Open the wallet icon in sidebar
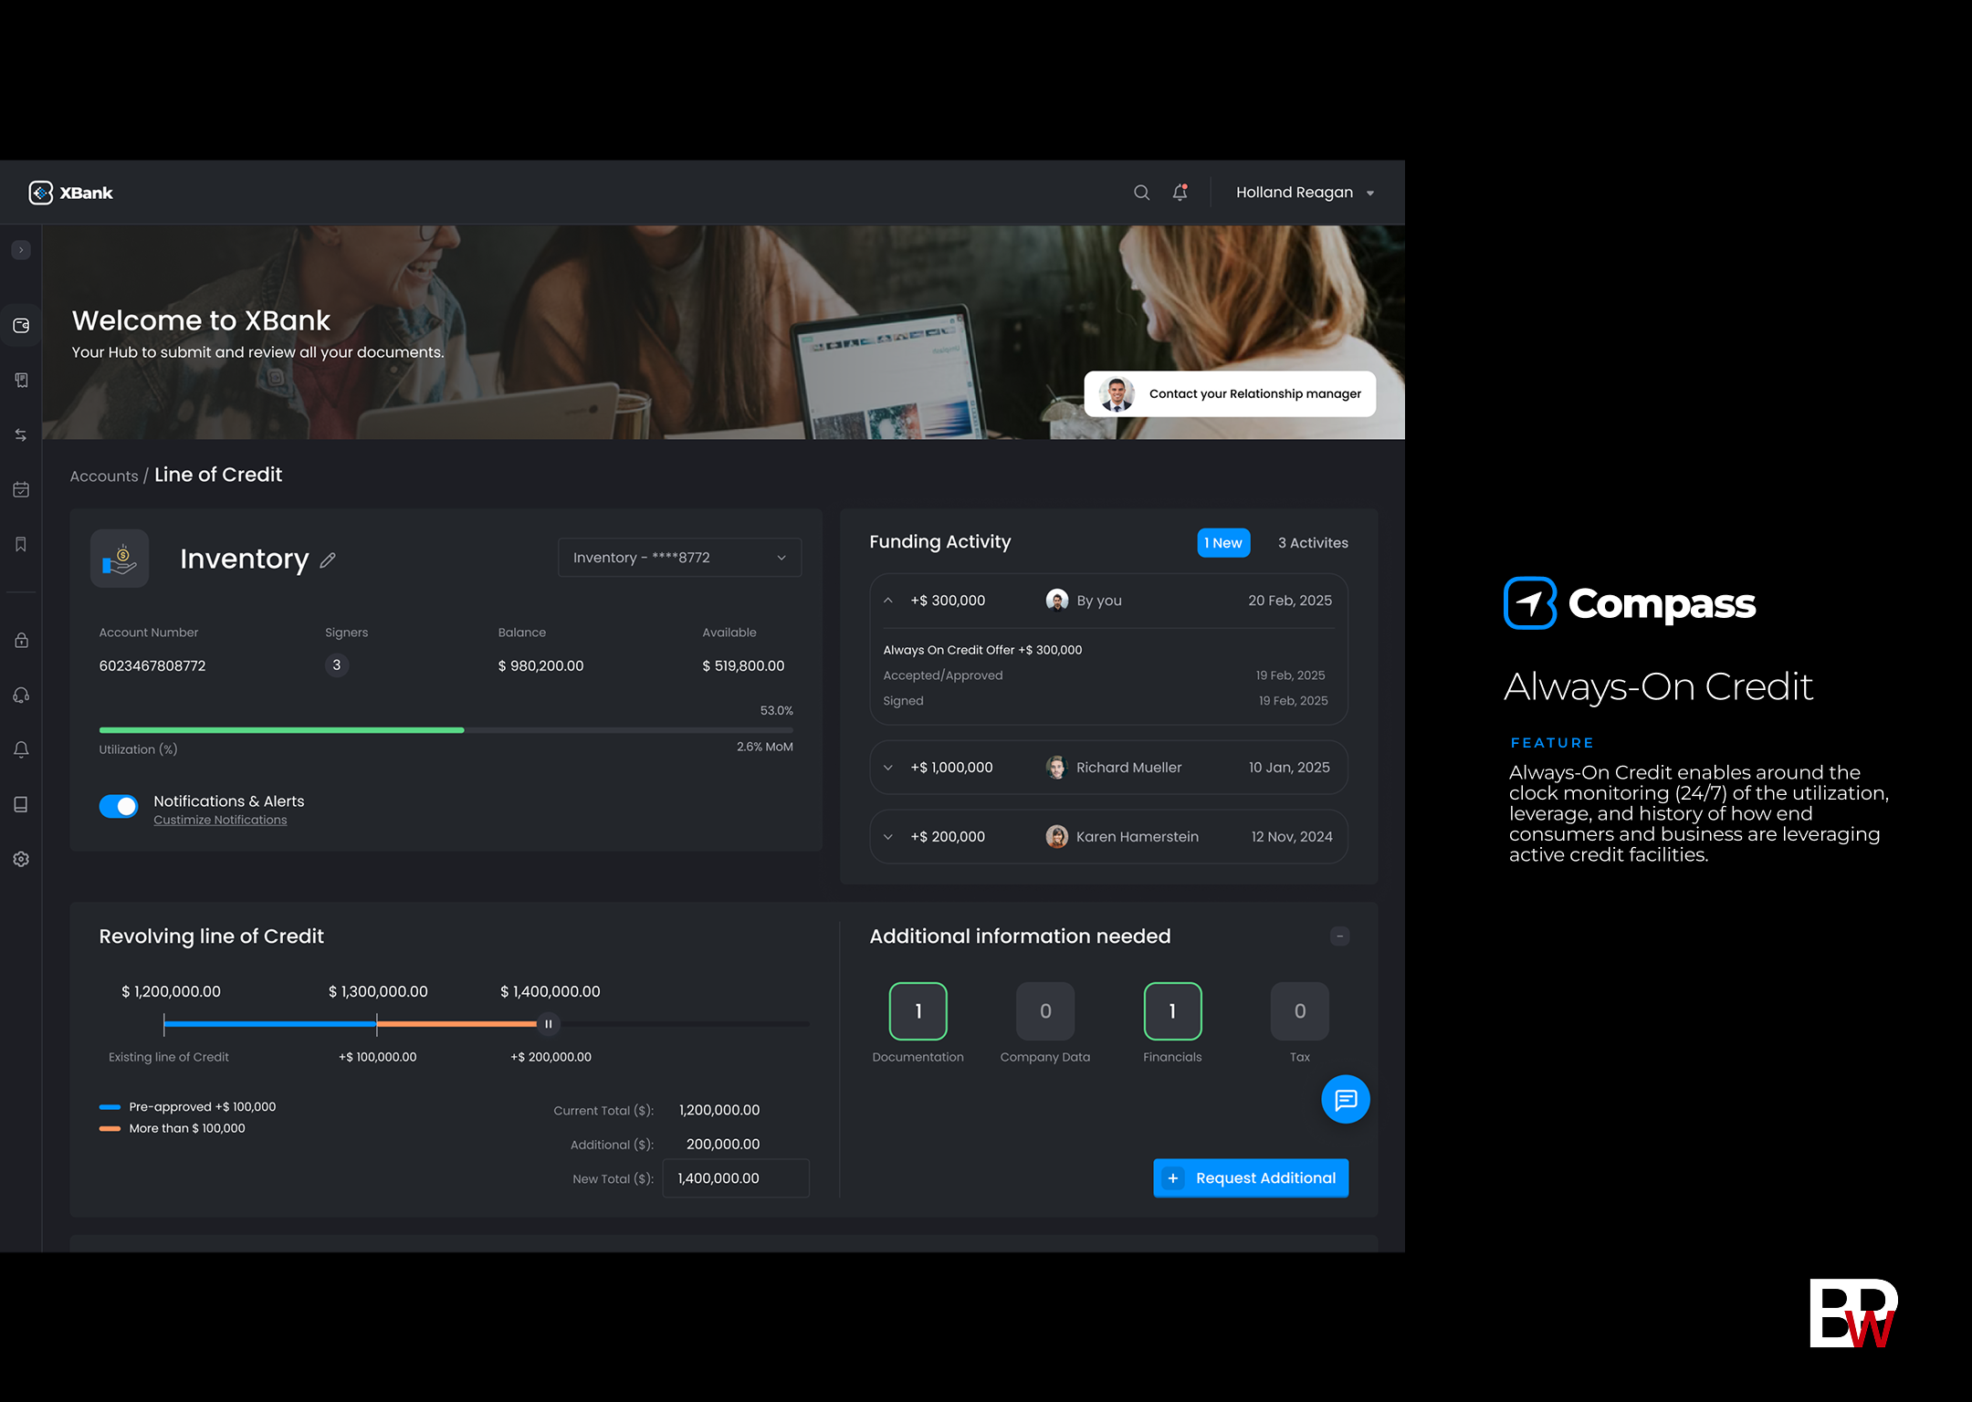The width and height of the screenshot is (1972, 1402). click(21, 326)
